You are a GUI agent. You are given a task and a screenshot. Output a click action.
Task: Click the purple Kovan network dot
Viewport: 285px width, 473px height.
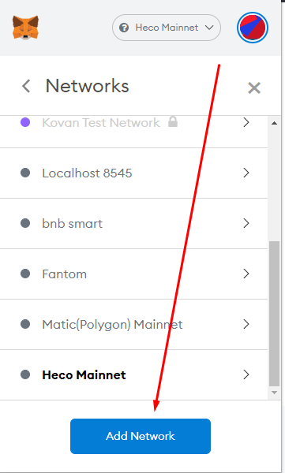coord(25,122)
